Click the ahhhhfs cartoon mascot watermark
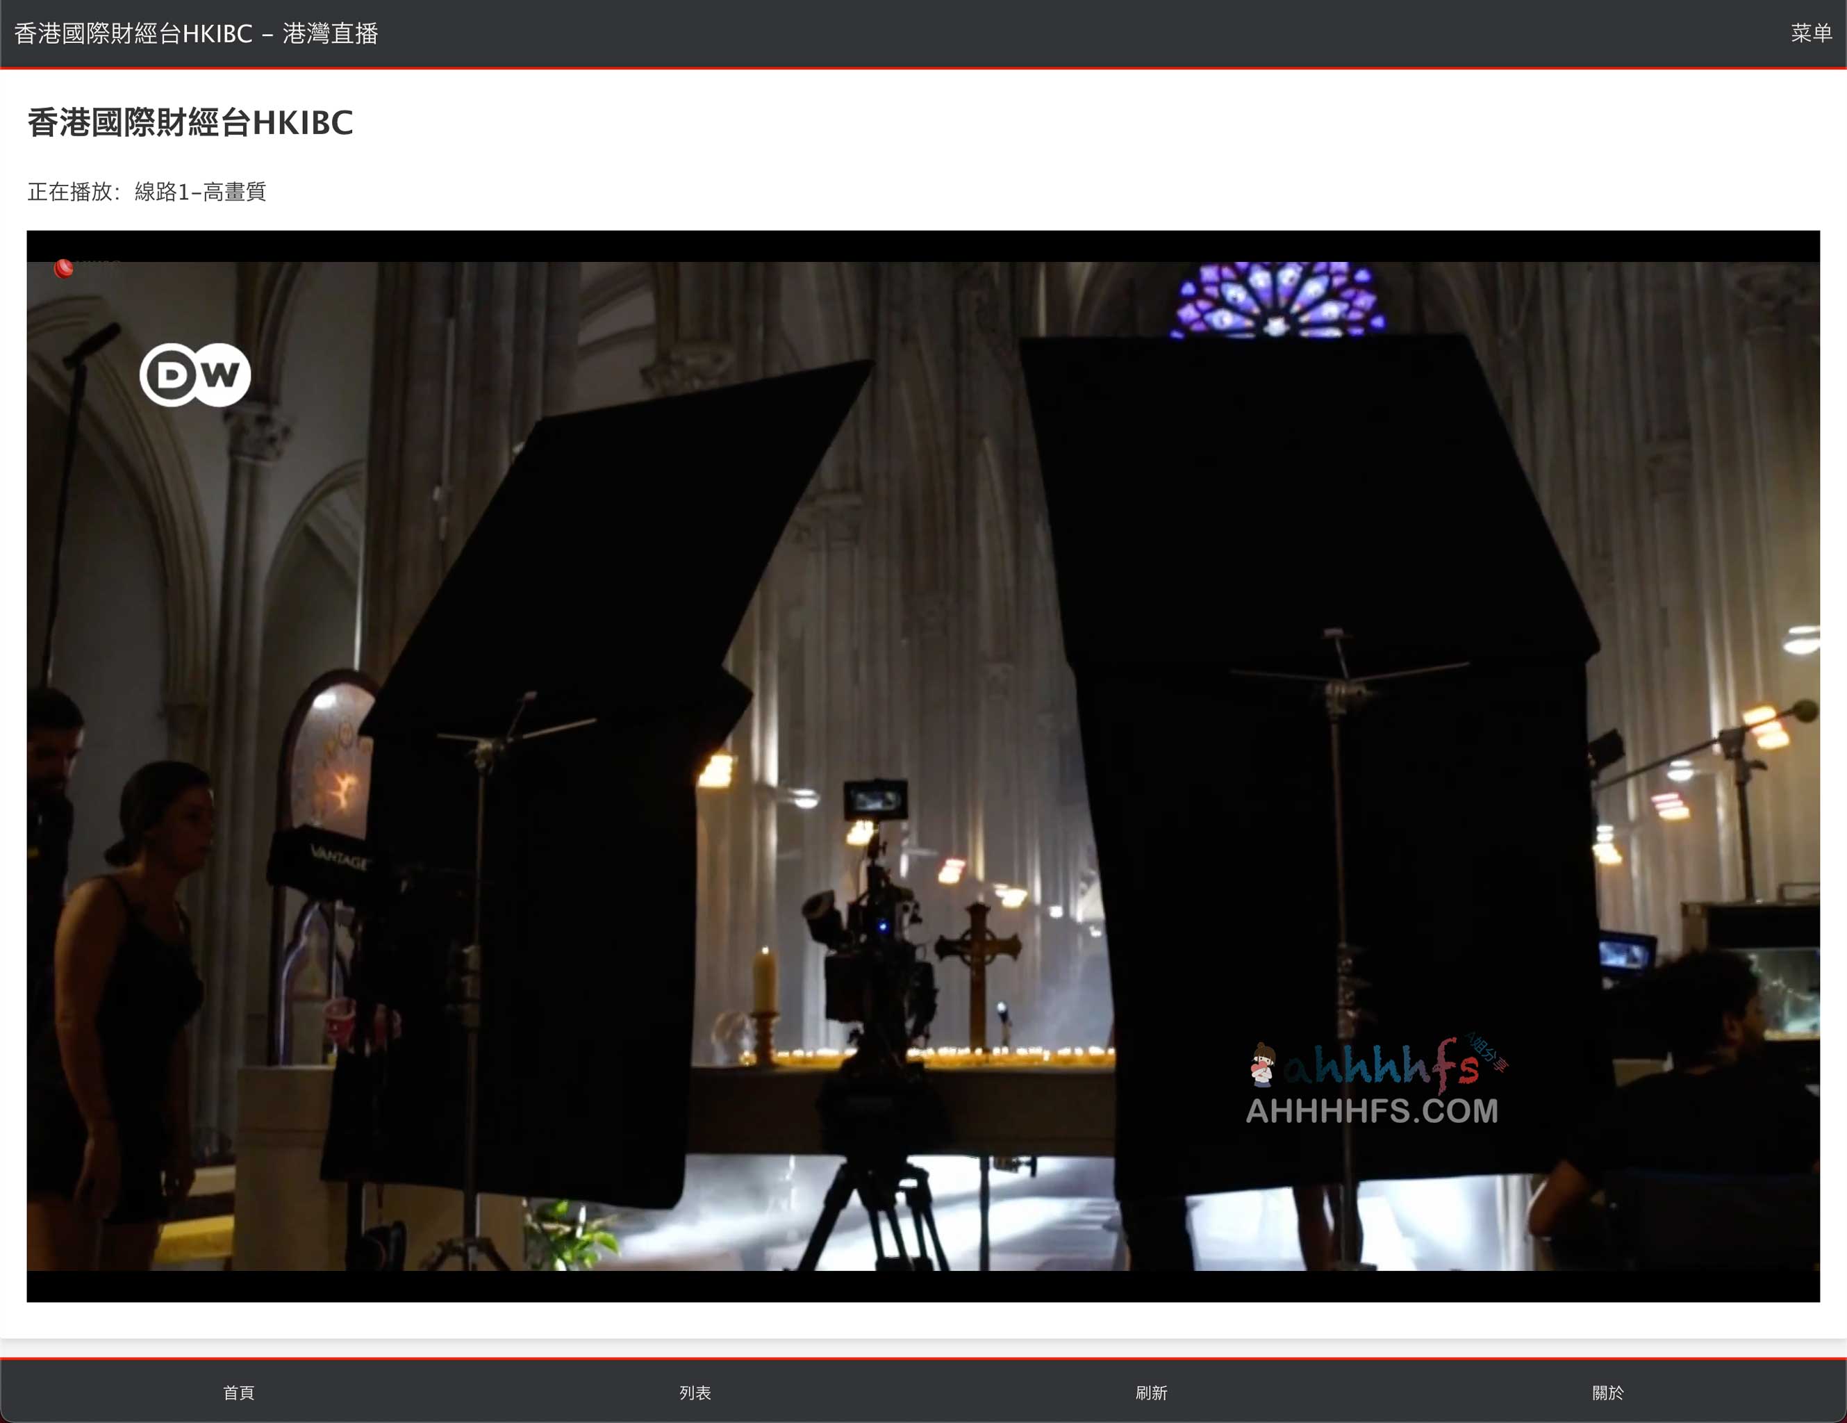 (x=1261, y=1065)
